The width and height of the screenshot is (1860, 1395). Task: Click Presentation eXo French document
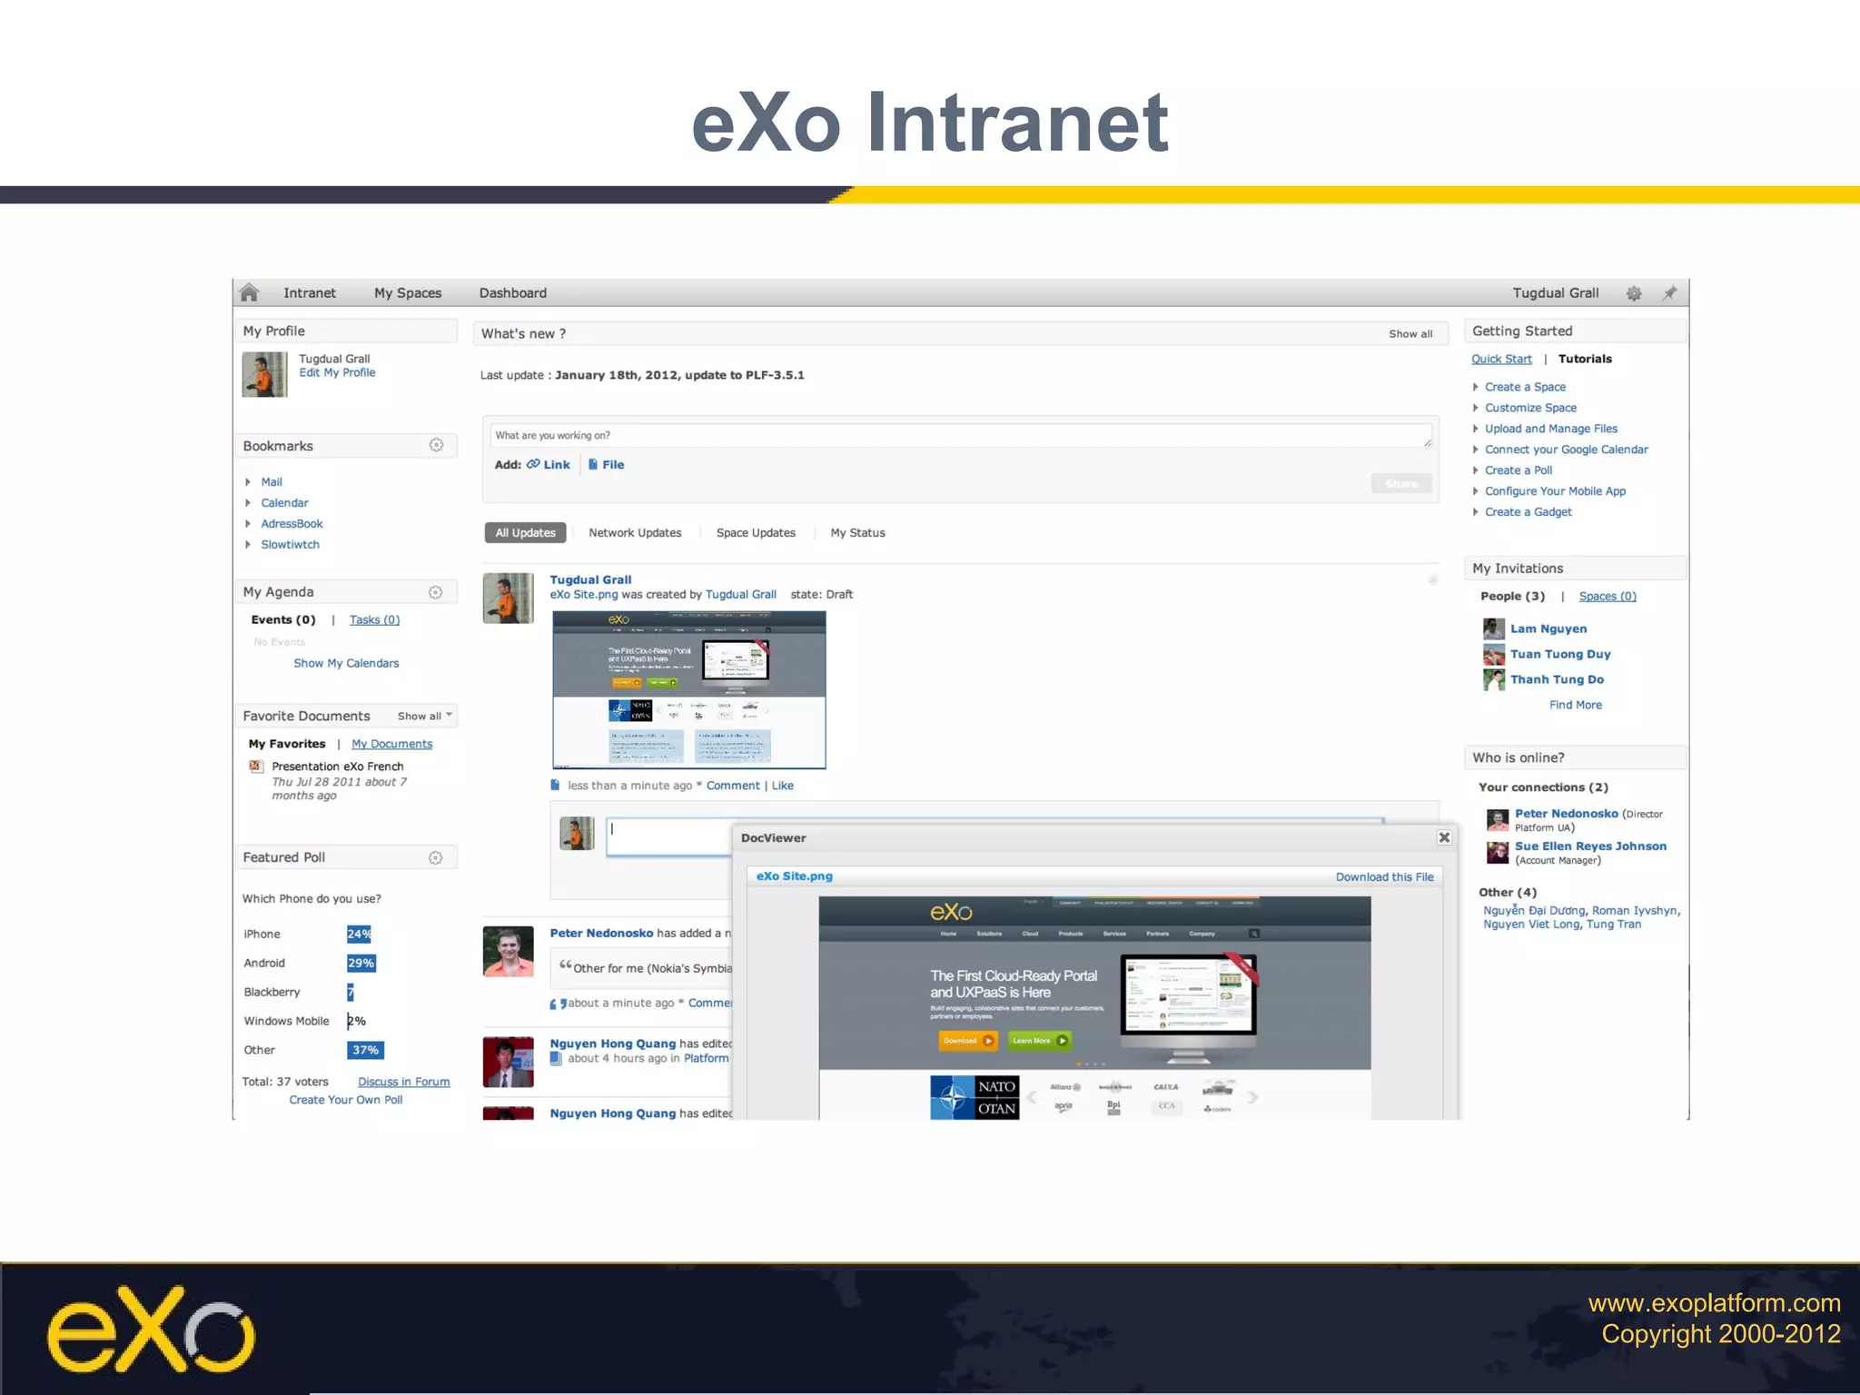(337, 767)
